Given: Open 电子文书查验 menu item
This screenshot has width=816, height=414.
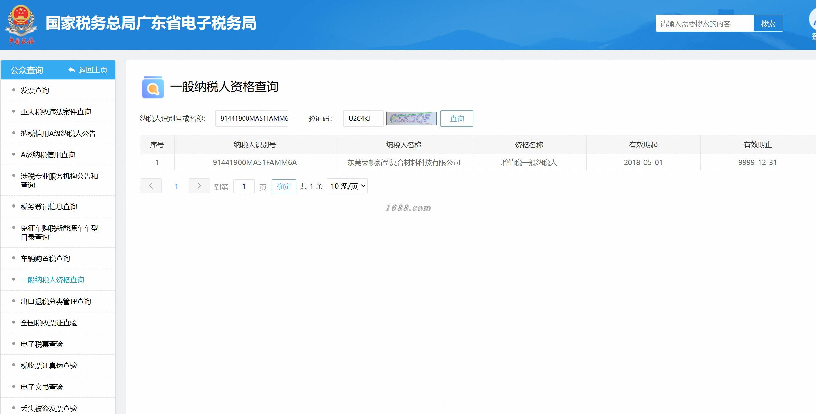Looking at the screenshot, I should [42, 387].
